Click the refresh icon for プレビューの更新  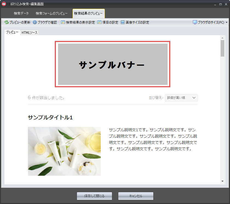pos(6,23)
